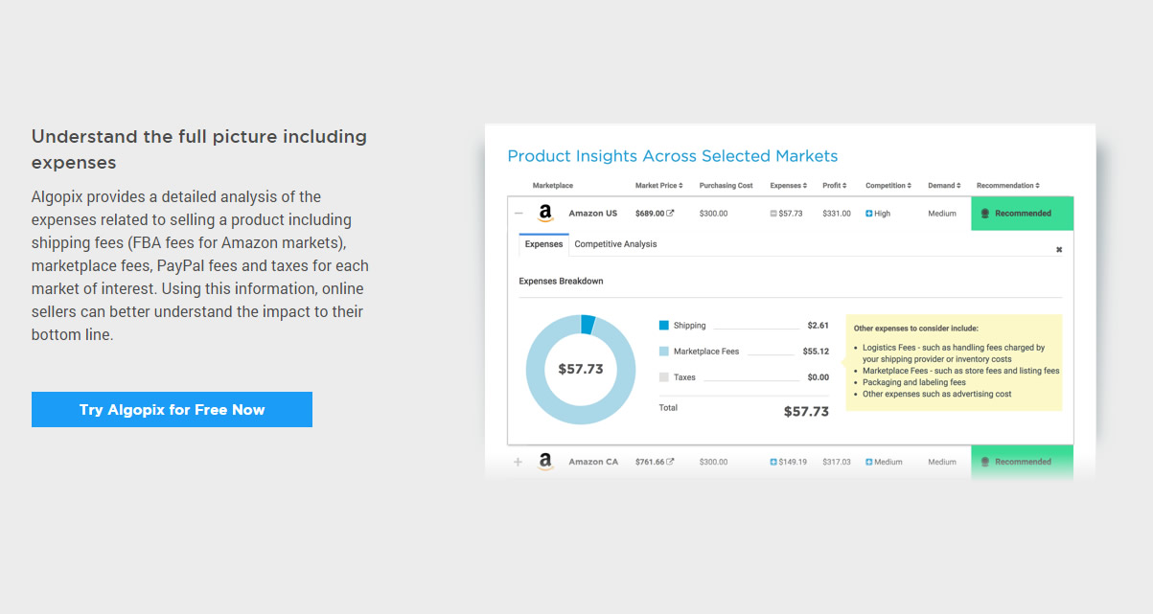Click the Expenses Breakdown heading
This screenshot has width=1153, height=614.
[x=561, y=282]
